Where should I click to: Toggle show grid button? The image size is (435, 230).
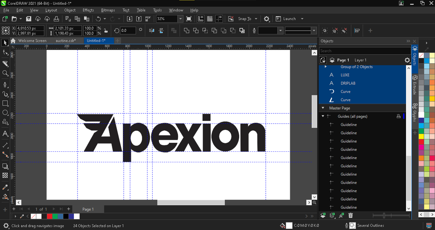[210, 19]
